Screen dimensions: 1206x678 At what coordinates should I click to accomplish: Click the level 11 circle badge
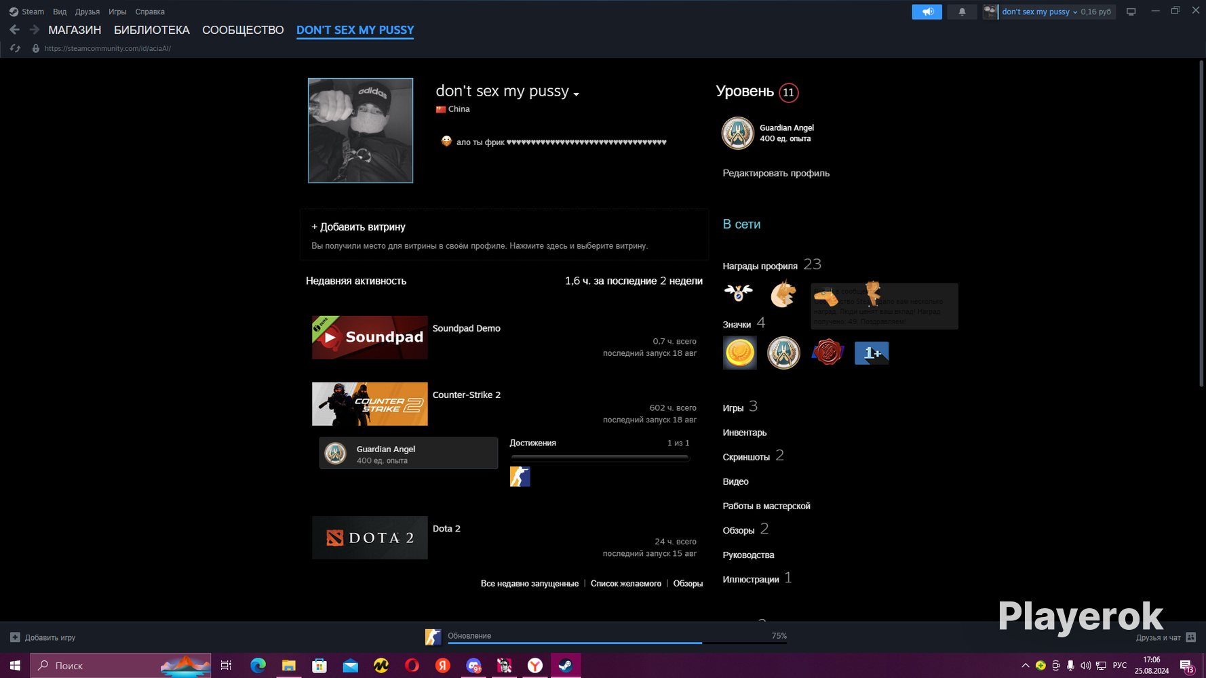coord(788,92)
